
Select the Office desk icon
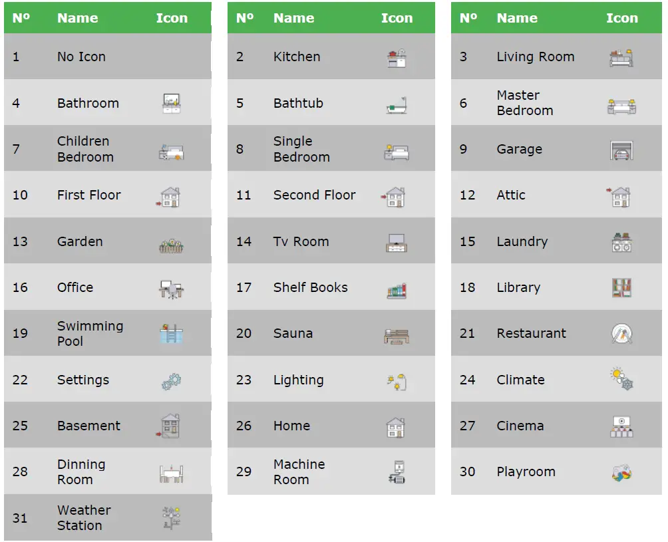click(172, 289)
